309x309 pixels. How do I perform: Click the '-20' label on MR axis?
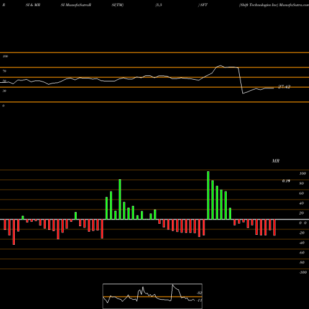point(302,233)
